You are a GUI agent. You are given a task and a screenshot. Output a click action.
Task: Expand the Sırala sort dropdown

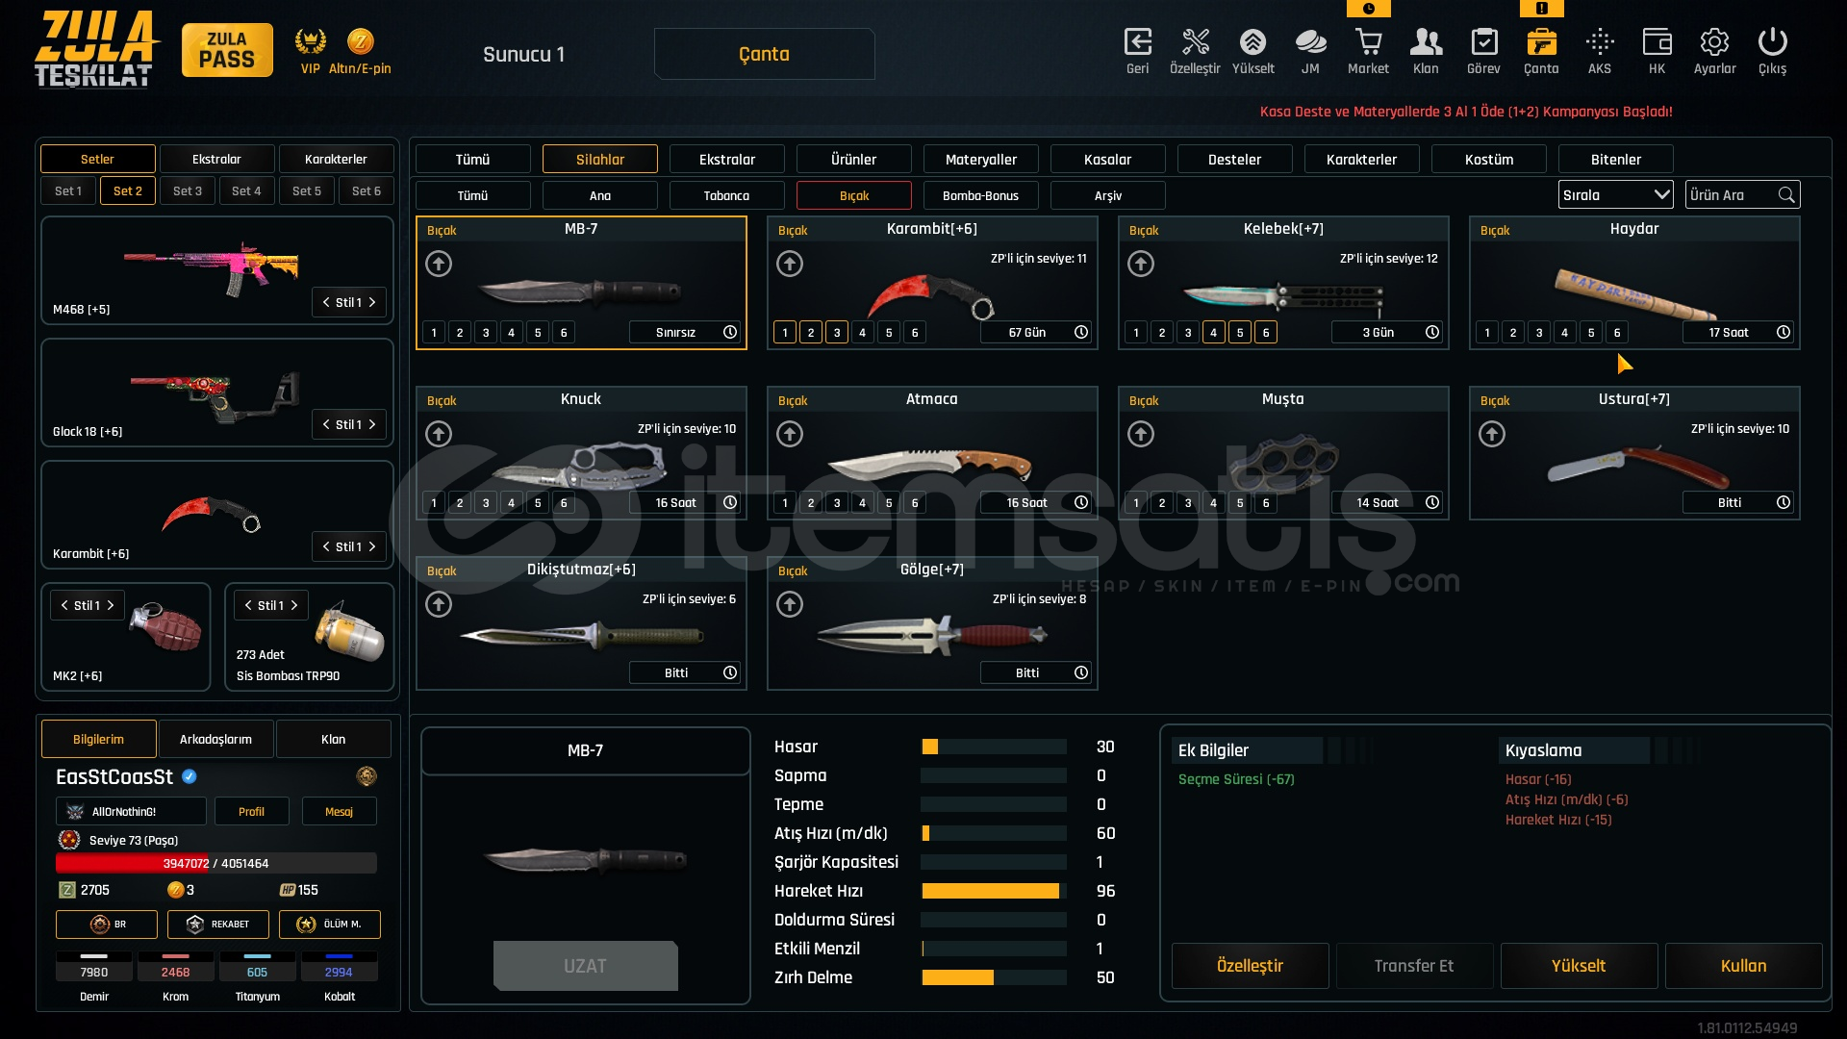[1615, 194]
